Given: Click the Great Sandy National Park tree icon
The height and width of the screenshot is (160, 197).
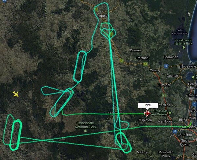Looking at the screenshot, I should (x=184, y=47).
